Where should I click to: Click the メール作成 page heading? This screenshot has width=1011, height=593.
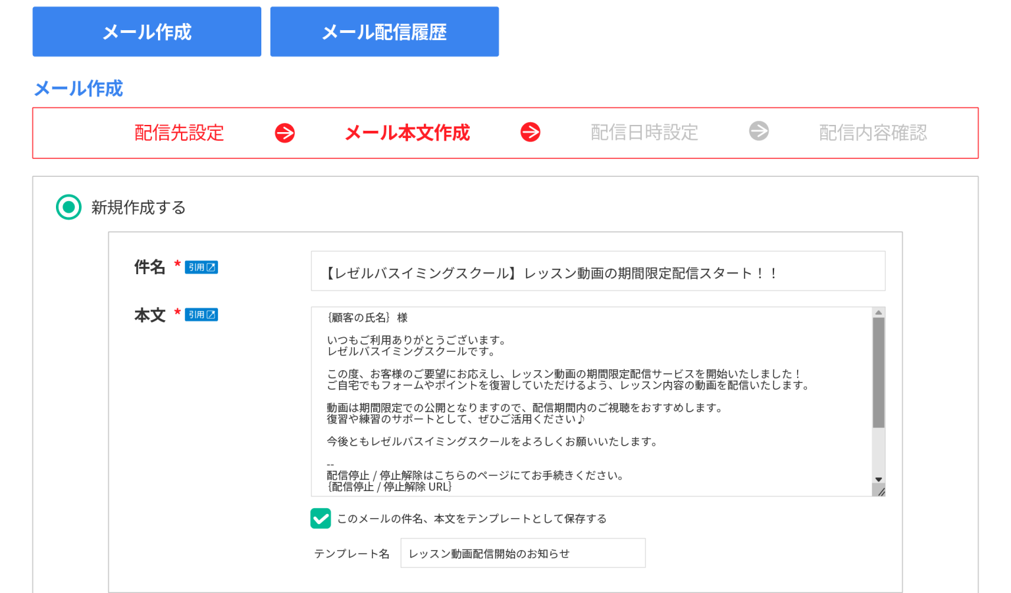[x=78, y=89]
